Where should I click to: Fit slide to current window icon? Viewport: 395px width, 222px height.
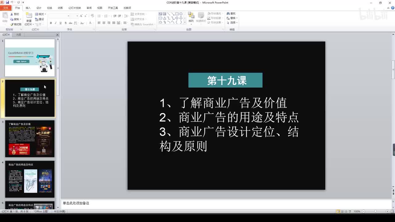pyautogui.click(x=392, y=212)
